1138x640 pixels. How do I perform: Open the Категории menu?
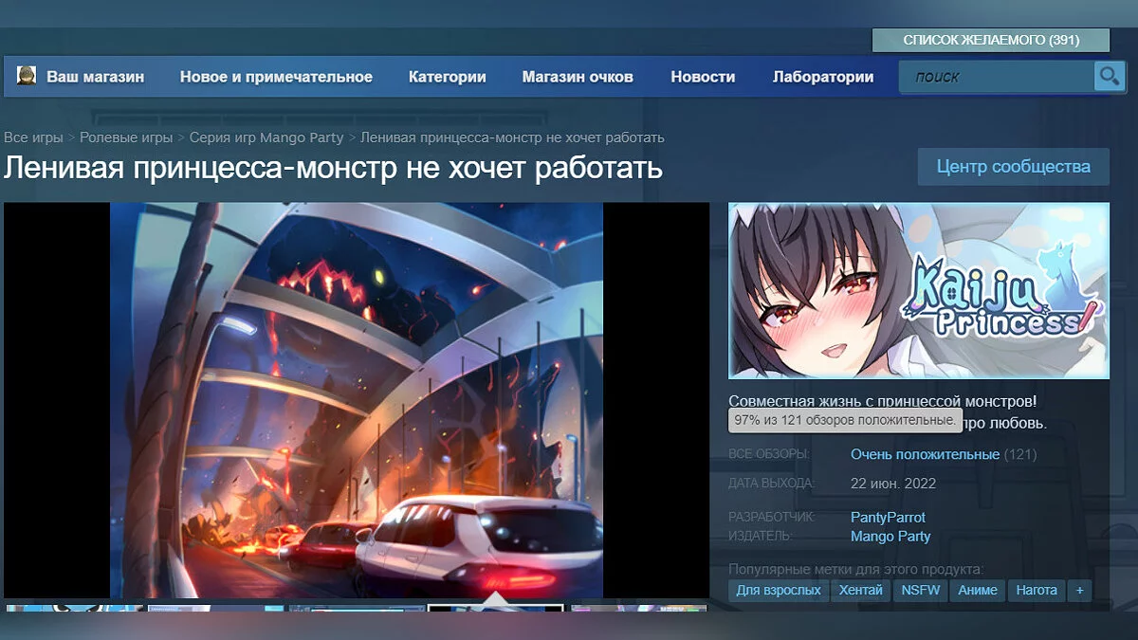click(x=448, y=77)
